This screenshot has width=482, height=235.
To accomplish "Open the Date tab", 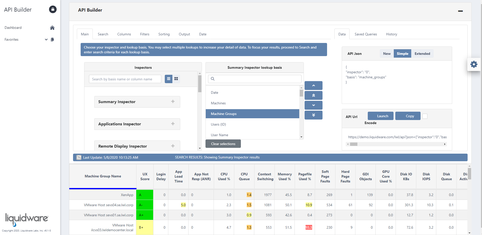I will tap(203, 34).
